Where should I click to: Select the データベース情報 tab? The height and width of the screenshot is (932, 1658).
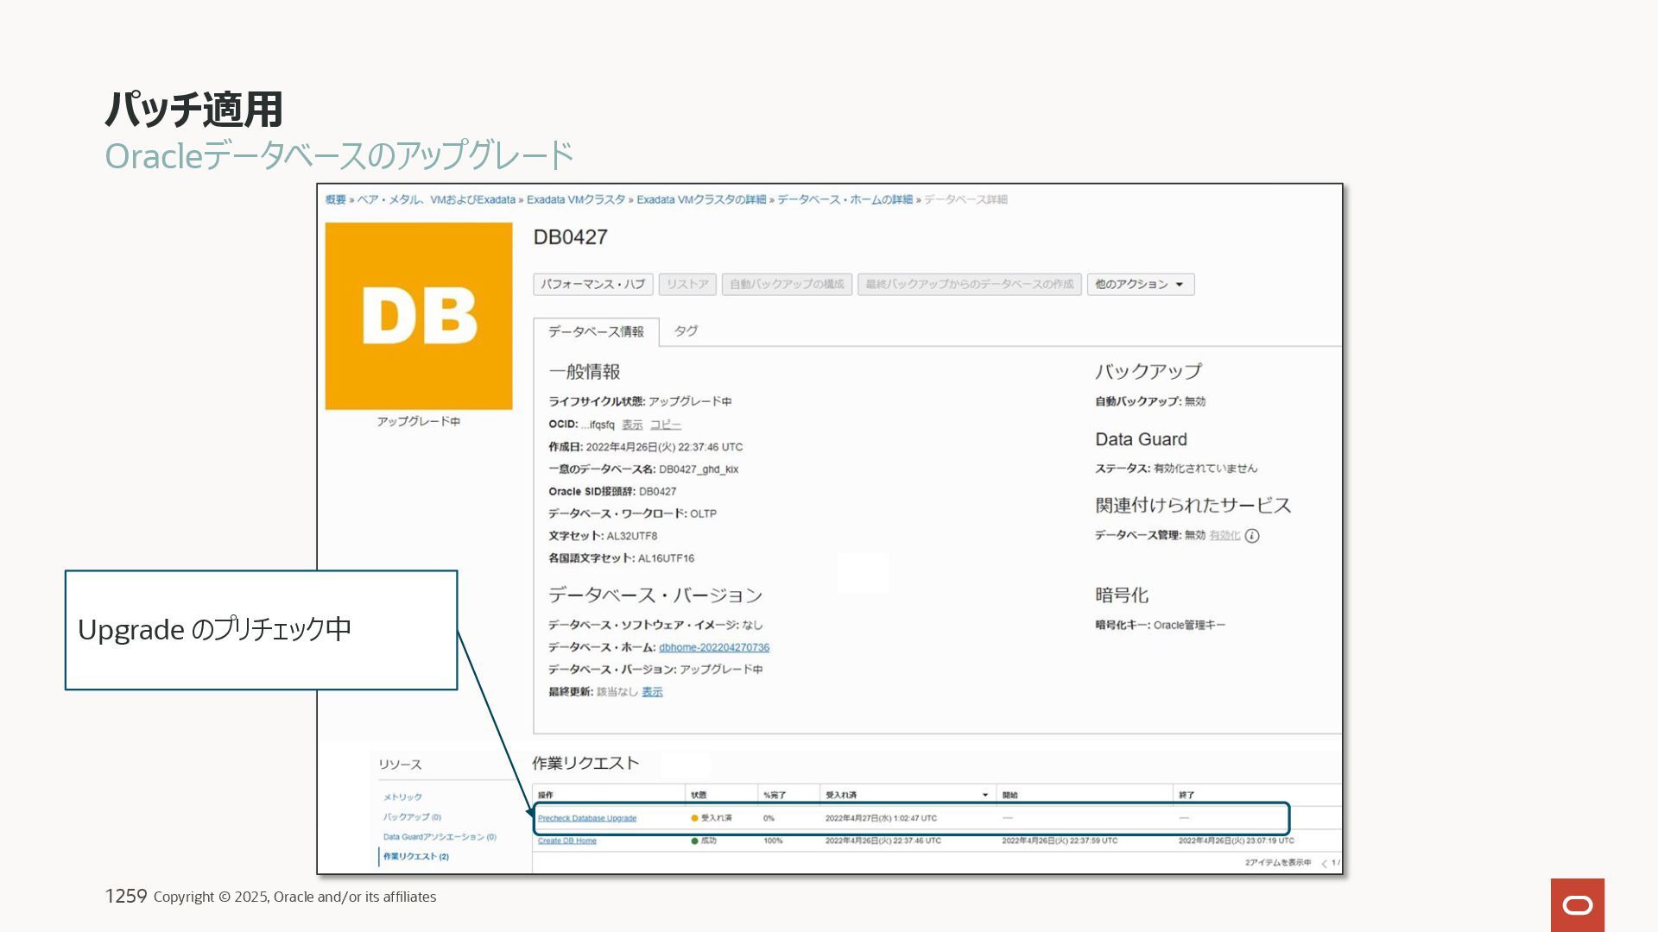point(596,331)
